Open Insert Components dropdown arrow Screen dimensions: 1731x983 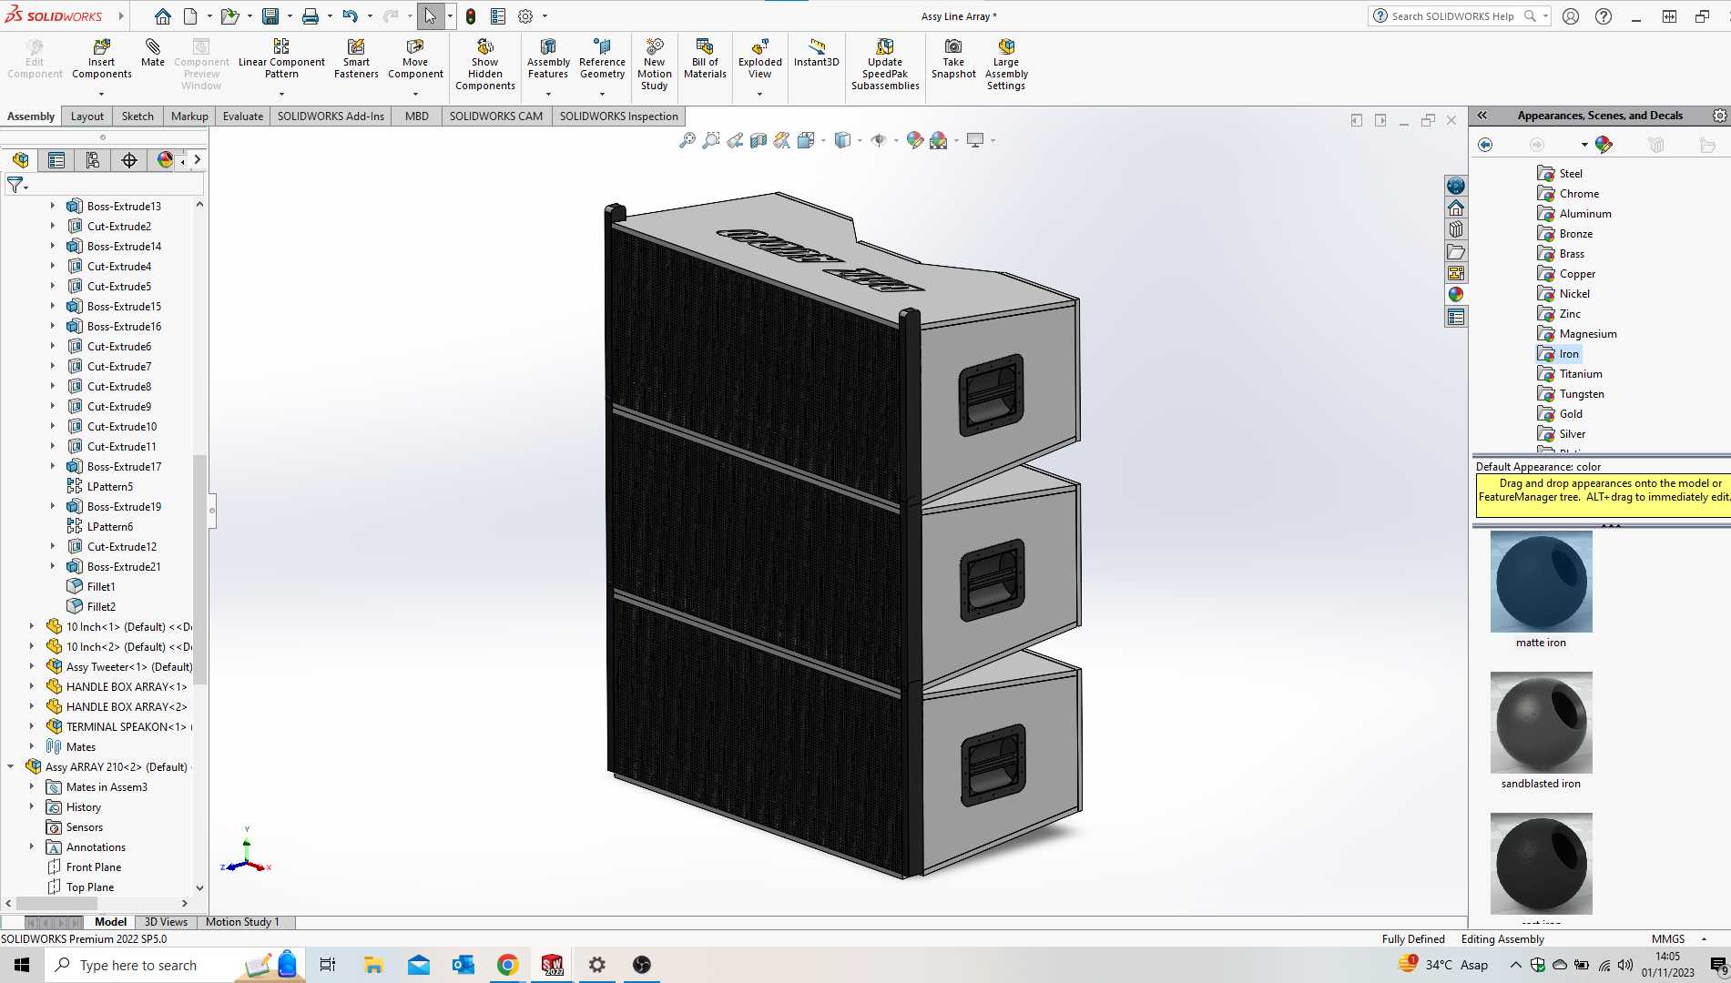point(101,94)
